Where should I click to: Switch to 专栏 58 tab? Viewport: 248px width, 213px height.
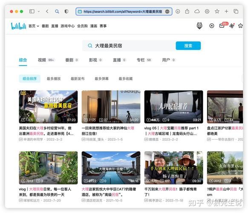(144, 60)
